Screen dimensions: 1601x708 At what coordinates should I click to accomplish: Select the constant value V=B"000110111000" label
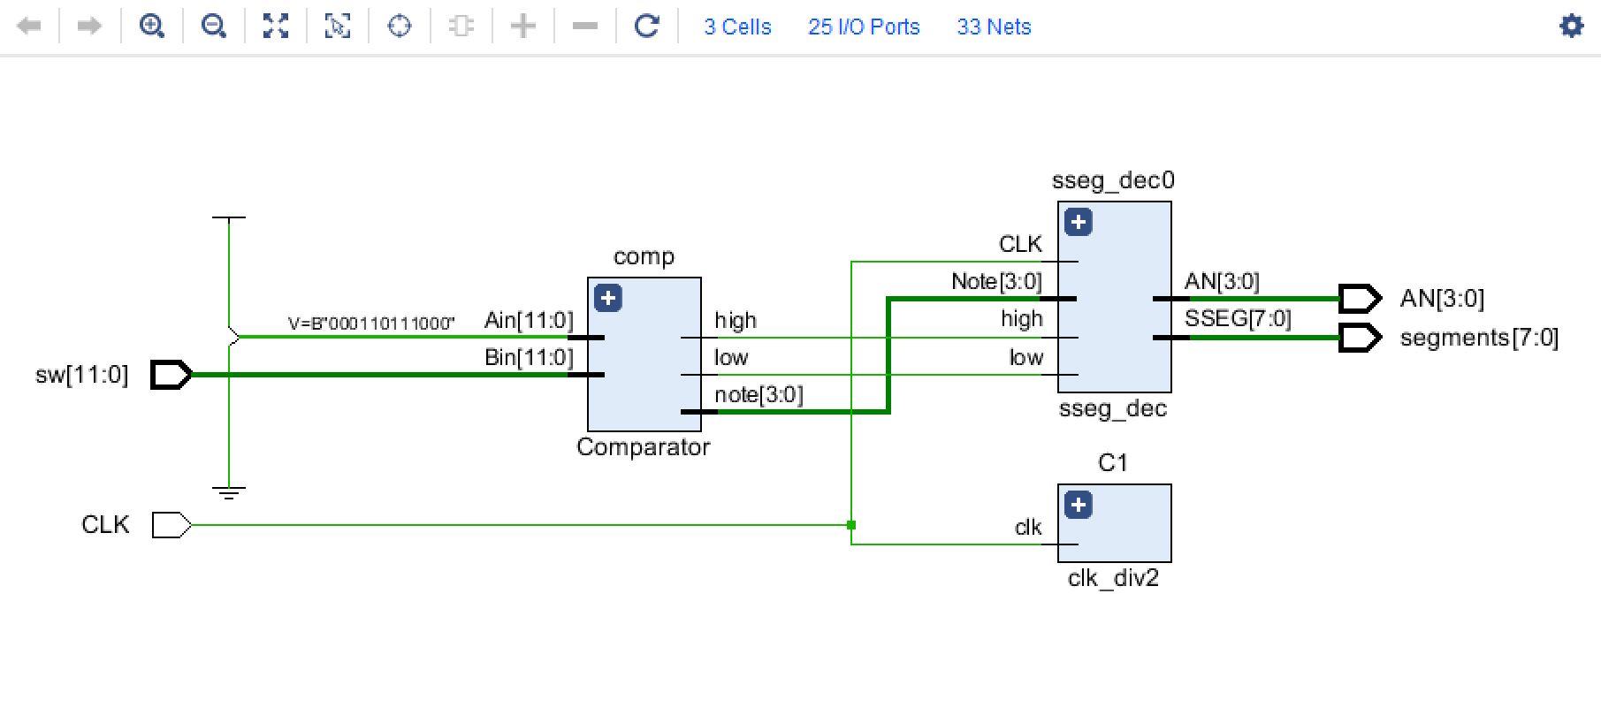[371, 324]
